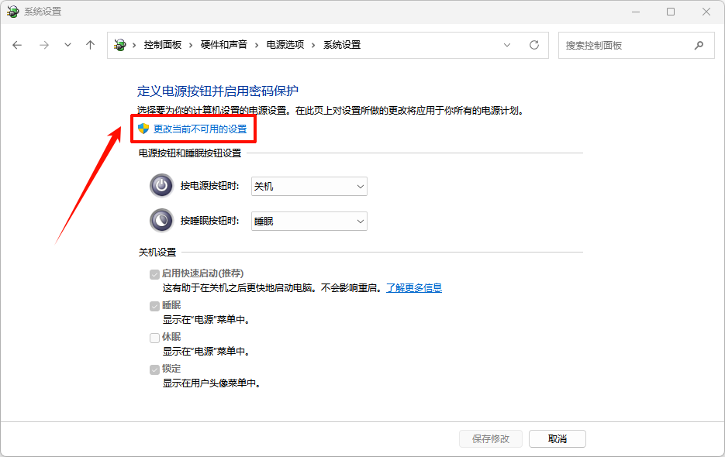Viewport: 725px width, 457px height.
Task: Open the 了解更多信息 link
Action: click(x=413, y=287)
